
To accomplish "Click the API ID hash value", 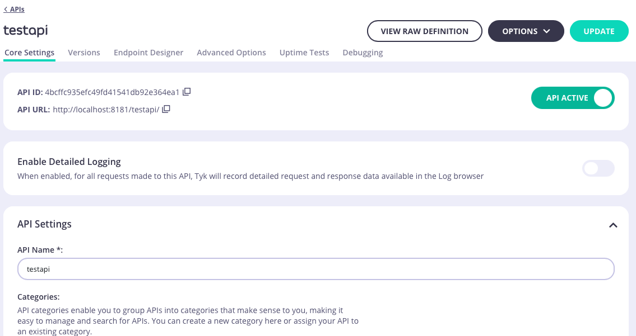I will [112, 92].
